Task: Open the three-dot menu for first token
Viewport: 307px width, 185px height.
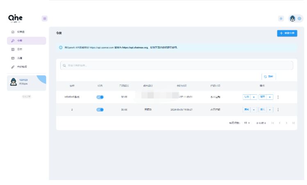Action: click(278, 97)
